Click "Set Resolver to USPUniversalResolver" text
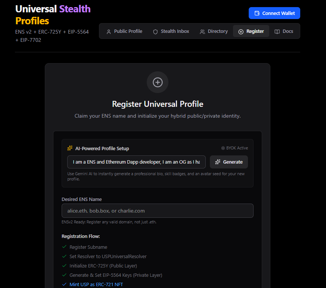 [108, 256]
